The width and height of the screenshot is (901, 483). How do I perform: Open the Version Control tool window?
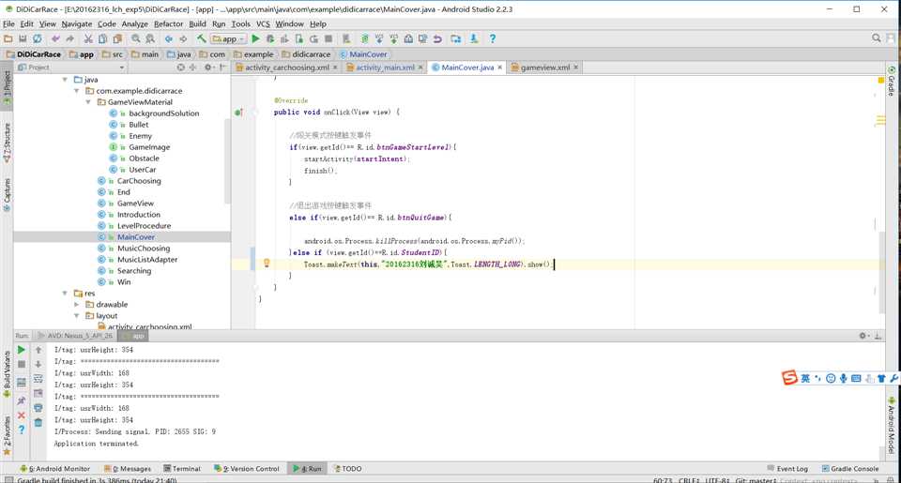tap(247, 469)
